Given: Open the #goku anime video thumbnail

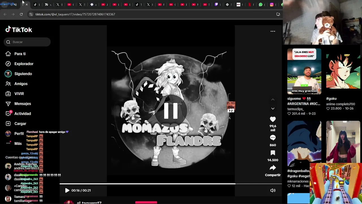Looking at the screenshot, I should [x=343, y=71].
